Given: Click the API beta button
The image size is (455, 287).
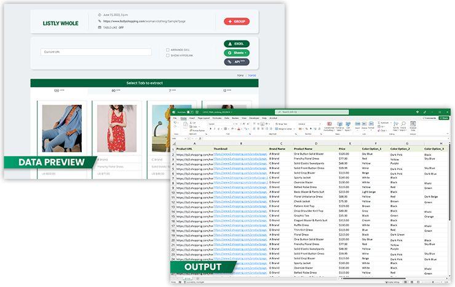Looking at the screenshot, I should [x=237, y=61].
